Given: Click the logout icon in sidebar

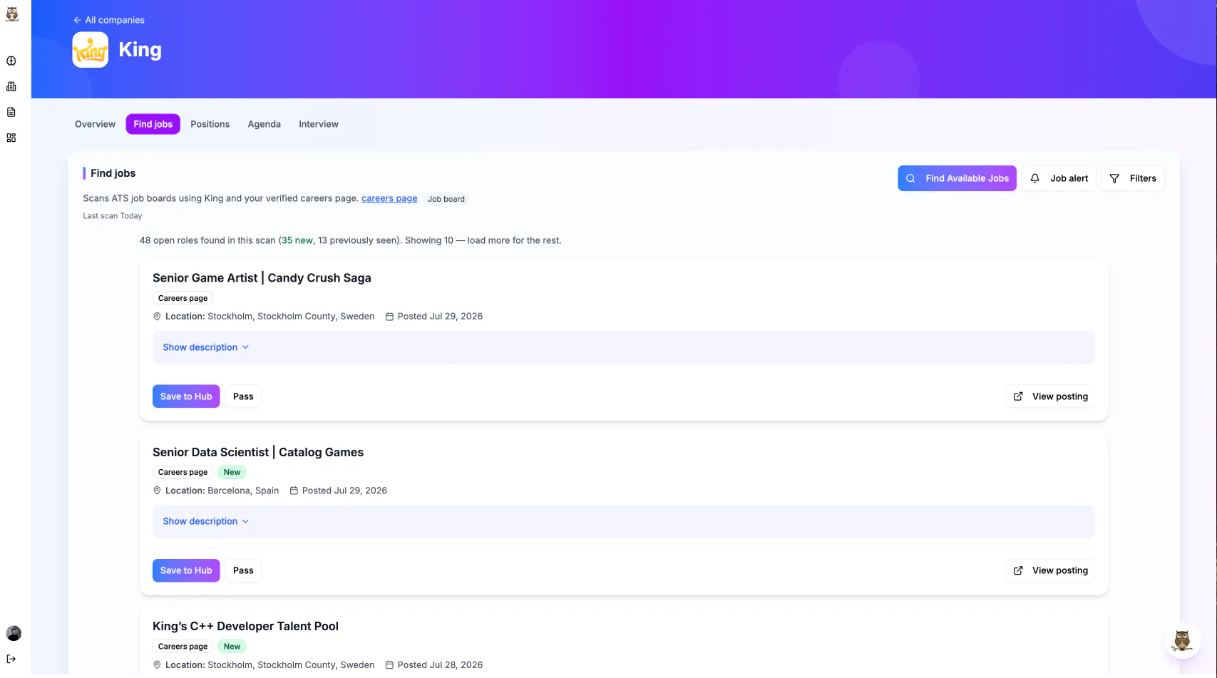Looking at the screenshot, I should coord(11,659).
